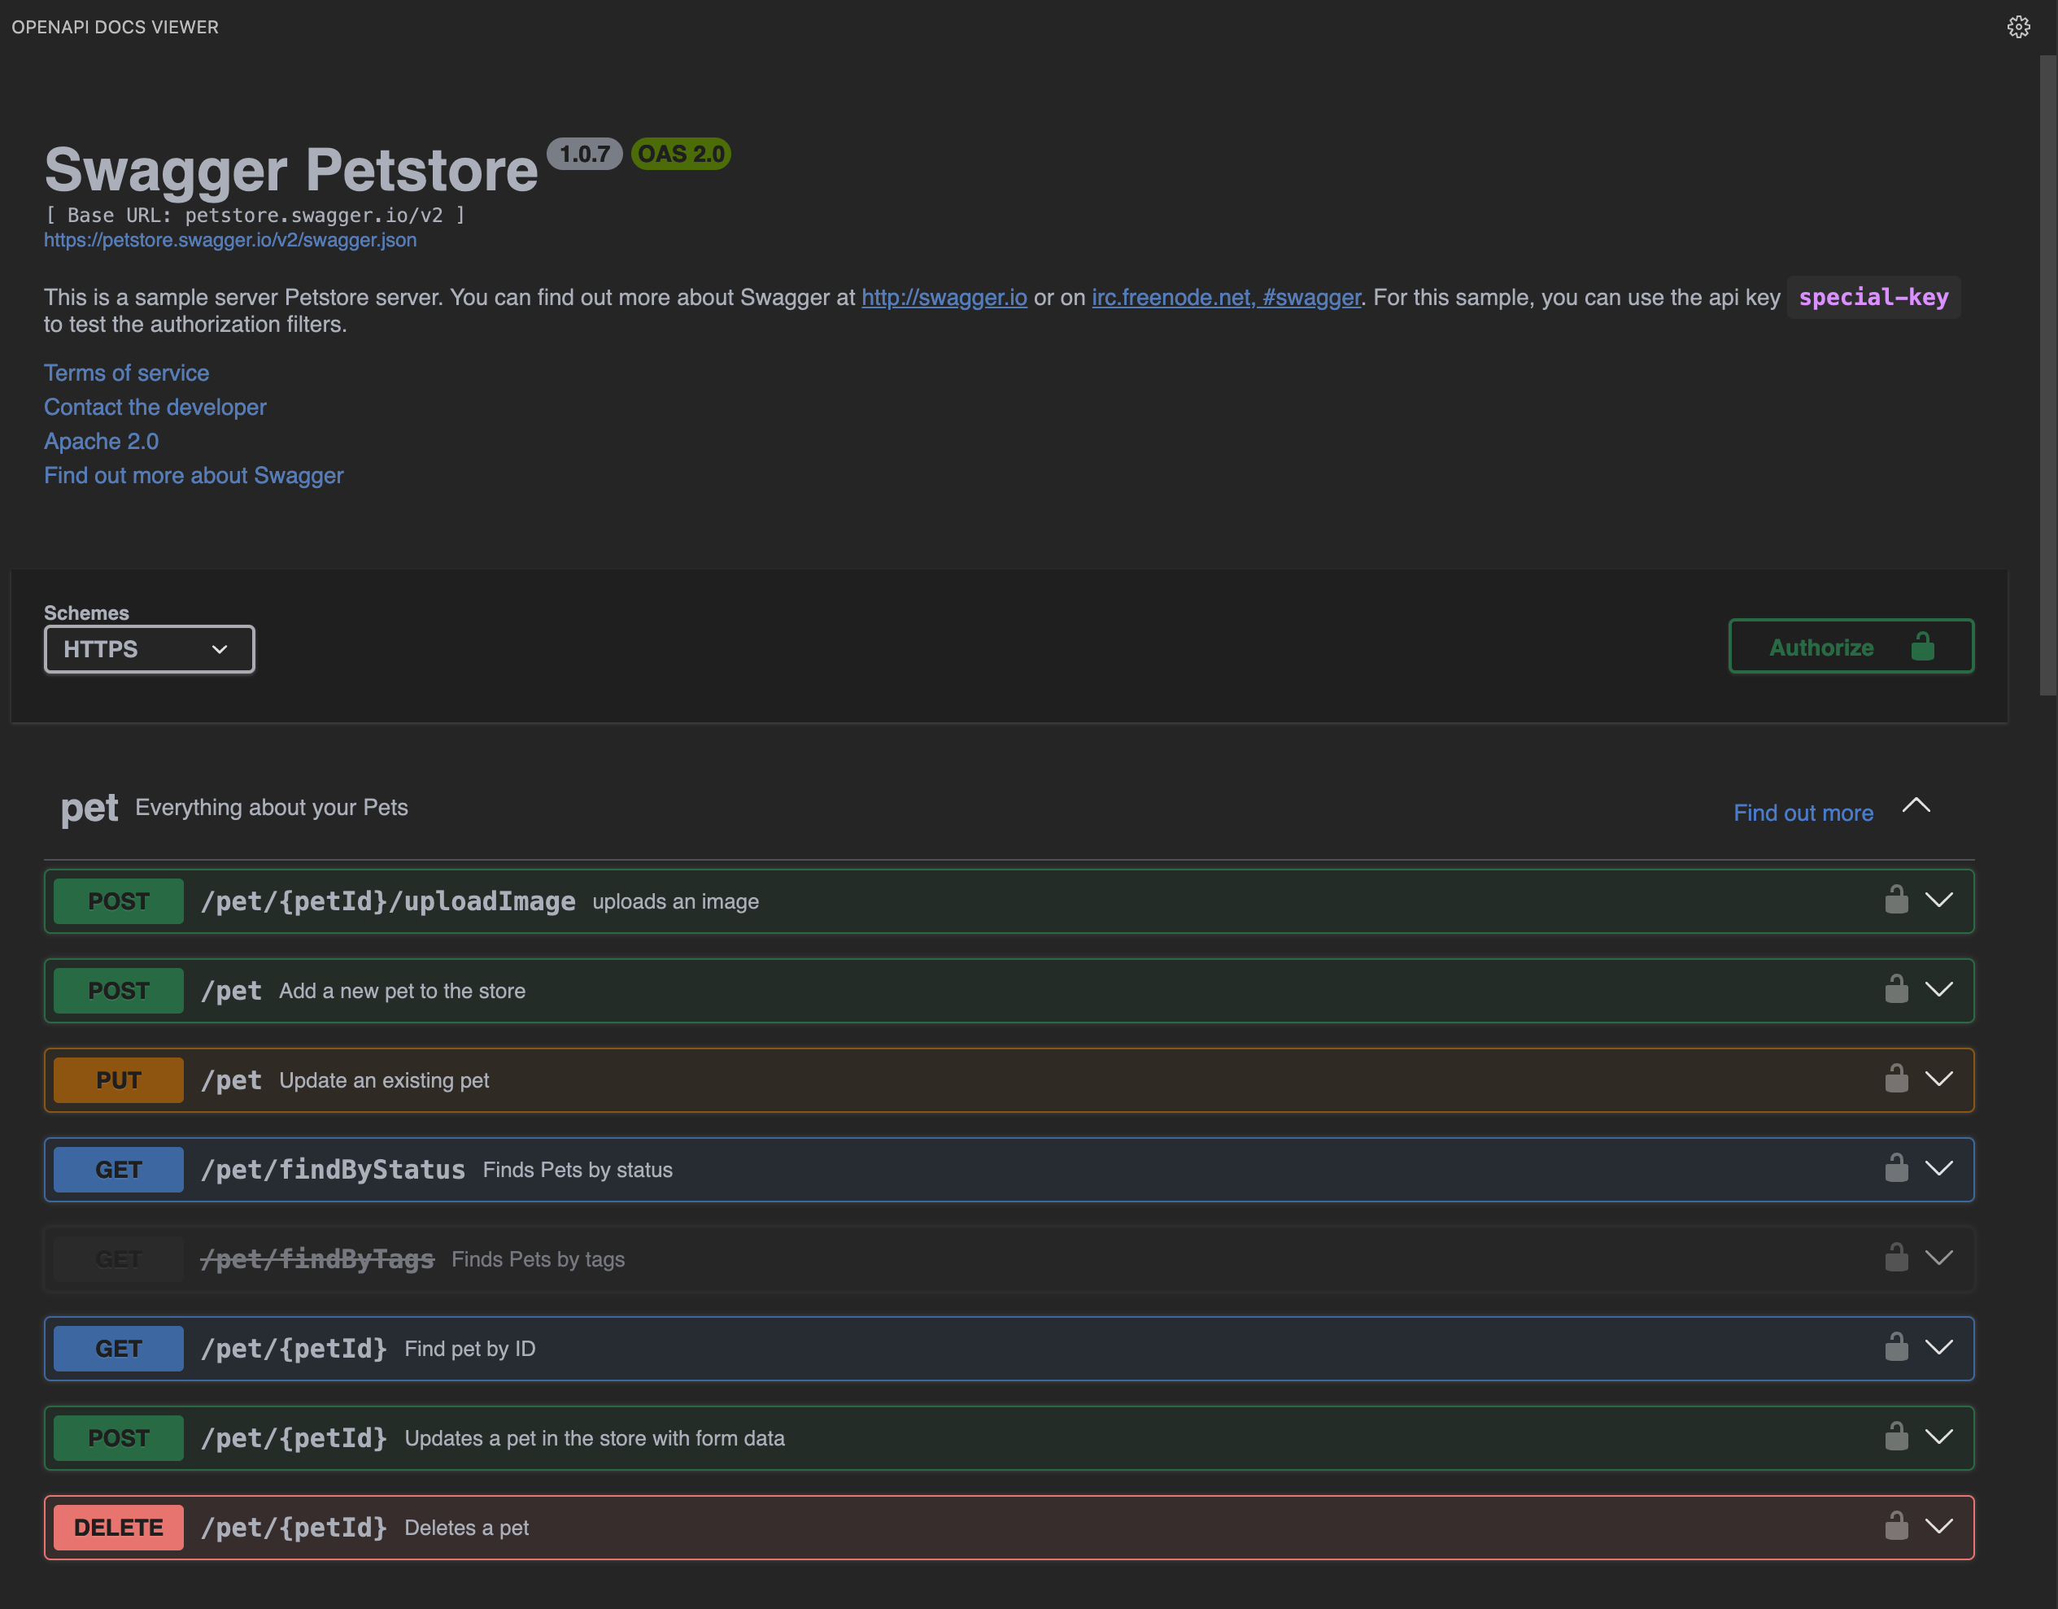Screen dimensions: 2058x1609
Task: Click lock icon on DELETE /pet/{petId} row
Action: tap(1896, 1527)
